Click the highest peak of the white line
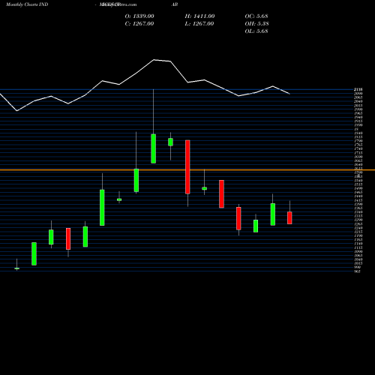Viewport: 375px width, 375px height. pos(154,60)
